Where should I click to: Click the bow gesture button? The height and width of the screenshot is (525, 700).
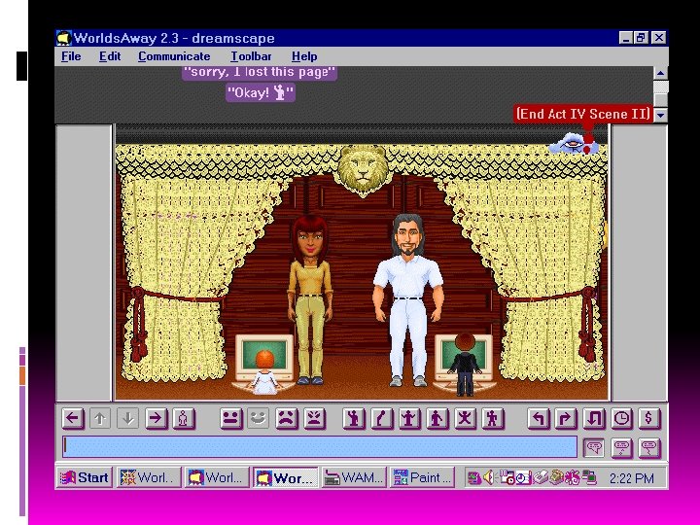click(x=382, y=419)
